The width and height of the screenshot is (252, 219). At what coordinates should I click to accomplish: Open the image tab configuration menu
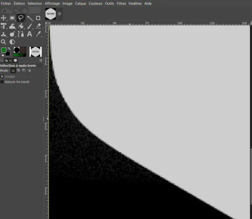point(60,14)
